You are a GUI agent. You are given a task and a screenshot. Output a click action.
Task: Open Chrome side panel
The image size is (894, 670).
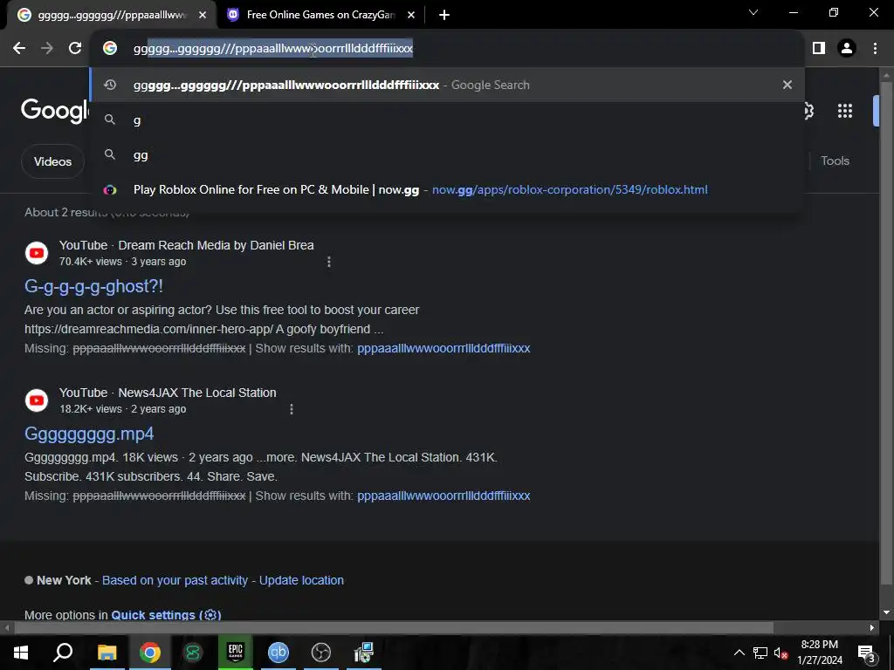819,49
